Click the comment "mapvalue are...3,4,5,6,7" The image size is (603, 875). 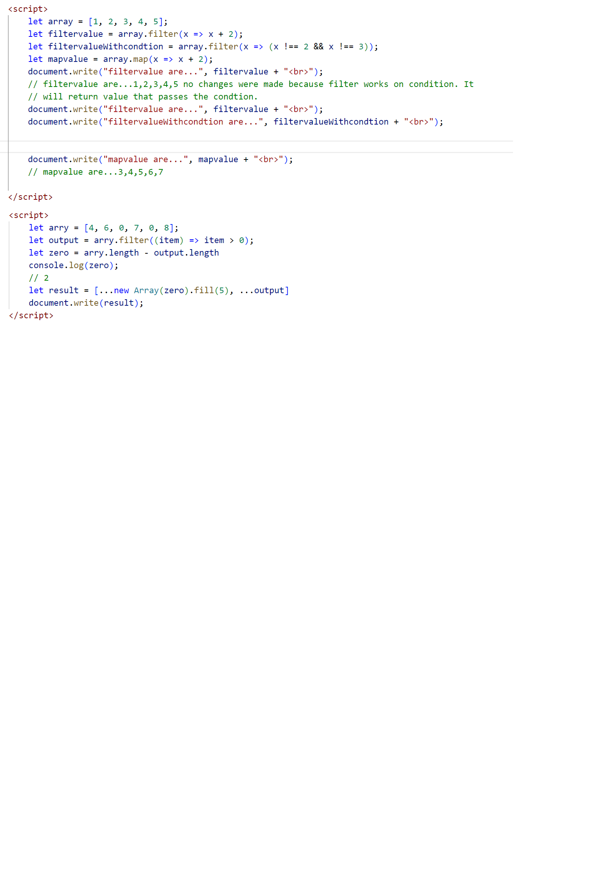point(96,172)
